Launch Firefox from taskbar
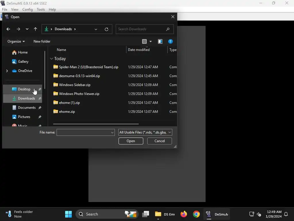The height and width of the screenshot is (221, 294). [x=184, y=214]
